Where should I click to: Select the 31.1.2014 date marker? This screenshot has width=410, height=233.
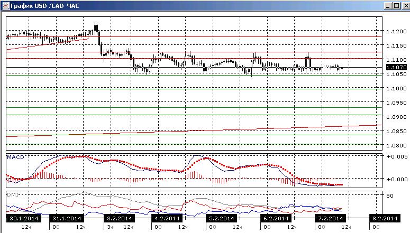click(67, 218)
